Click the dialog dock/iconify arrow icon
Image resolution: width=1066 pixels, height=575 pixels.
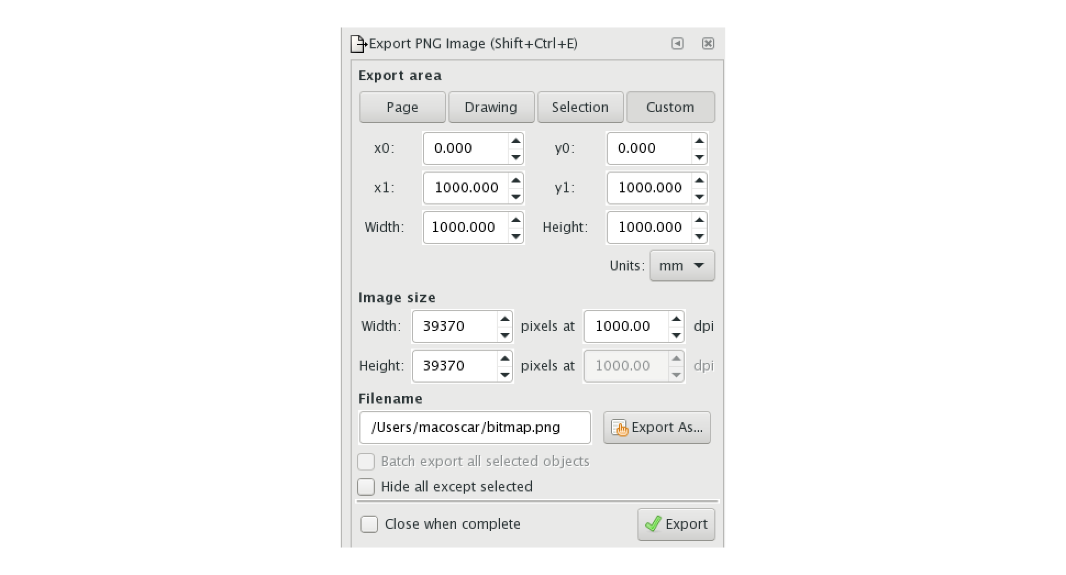[678, 43]
